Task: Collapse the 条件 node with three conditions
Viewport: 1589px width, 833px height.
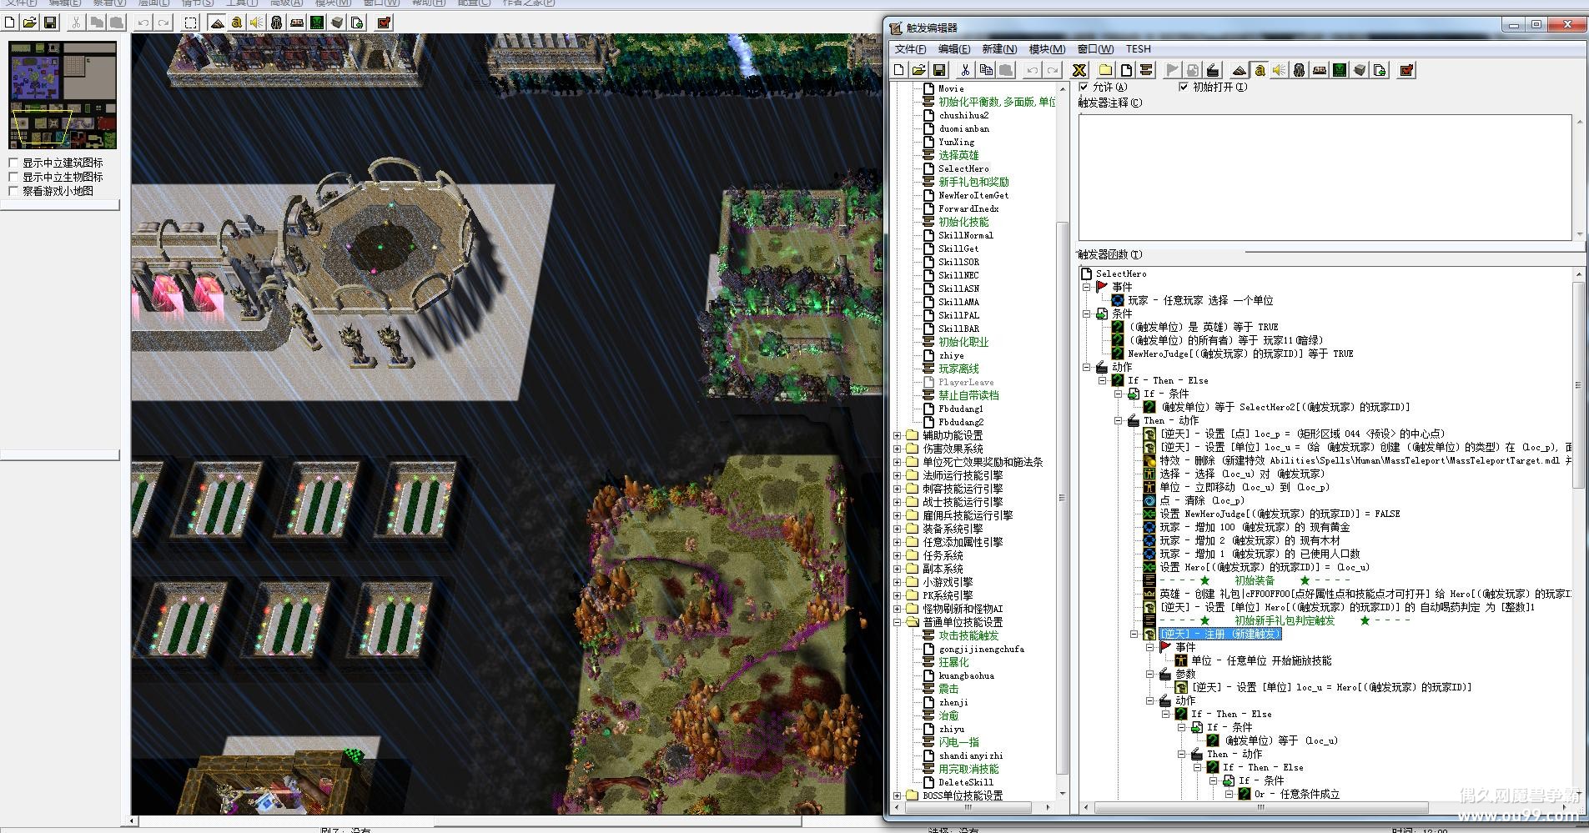Action: 1087,314
